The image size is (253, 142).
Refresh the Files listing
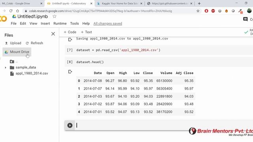click(x=34, y=43)
